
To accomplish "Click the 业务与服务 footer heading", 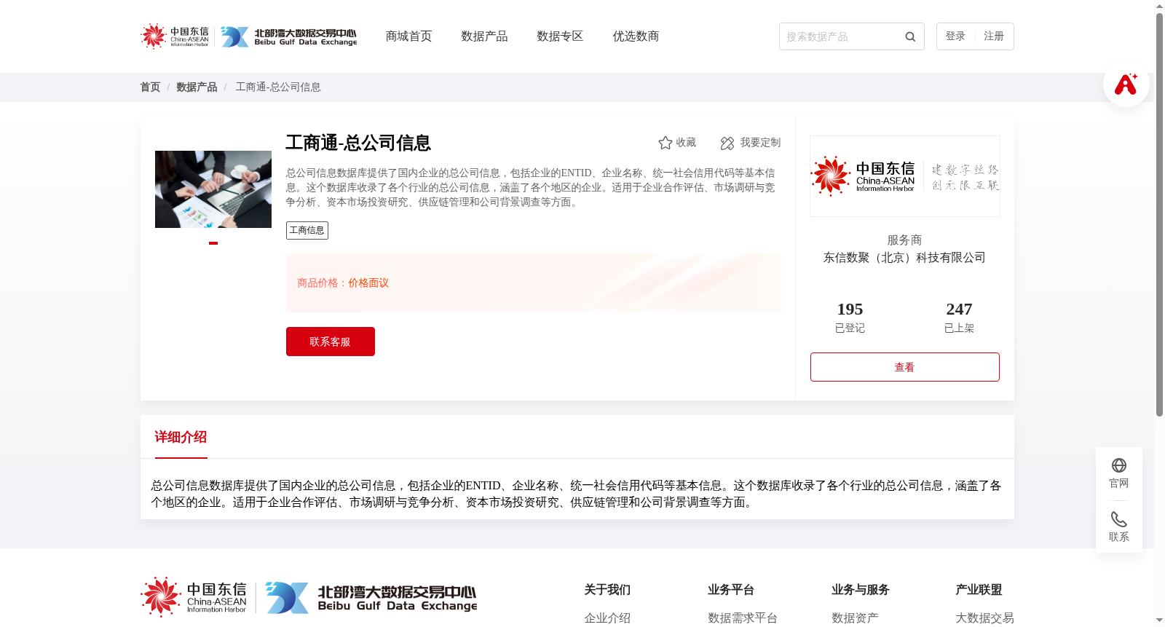I will coord(861,590).
